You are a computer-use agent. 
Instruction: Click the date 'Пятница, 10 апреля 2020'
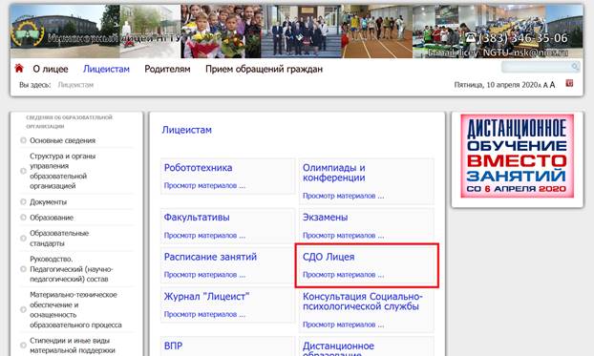(x=496, y=85)
